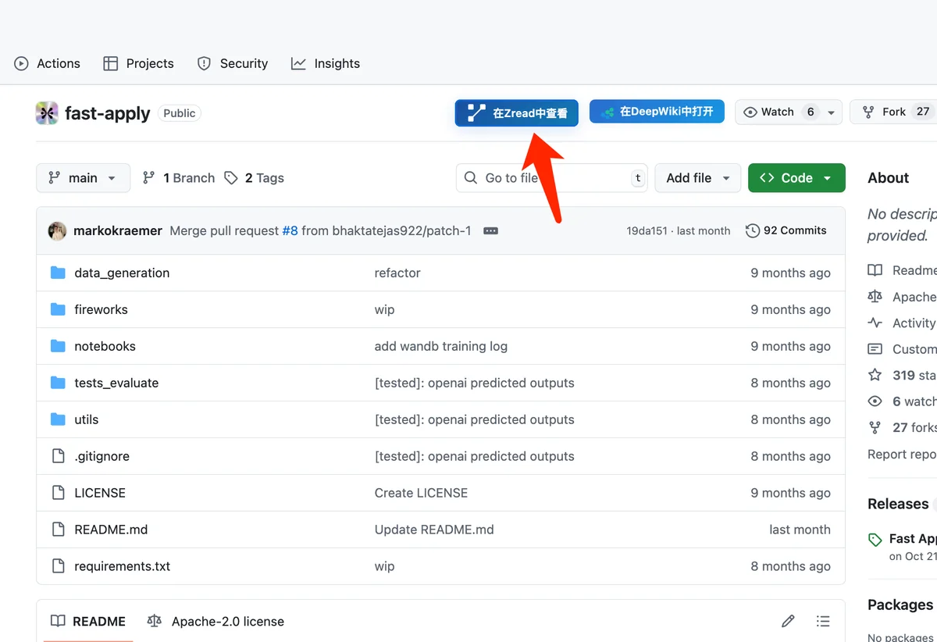Image resolution: width=937 pixels, height=642 pixels.
Task: Open the .gitignore file
Action: pos(102,456)
